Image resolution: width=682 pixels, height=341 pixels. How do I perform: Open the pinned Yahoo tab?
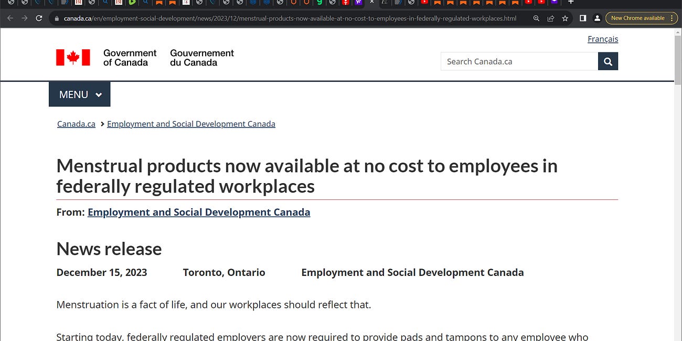point(358,3)
